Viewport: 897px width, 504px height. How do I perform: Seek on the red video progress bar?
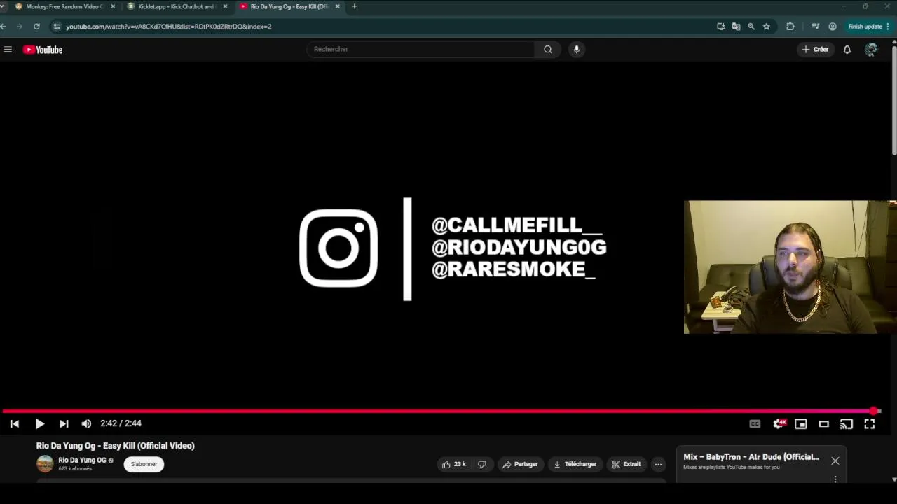pos(440,411)
